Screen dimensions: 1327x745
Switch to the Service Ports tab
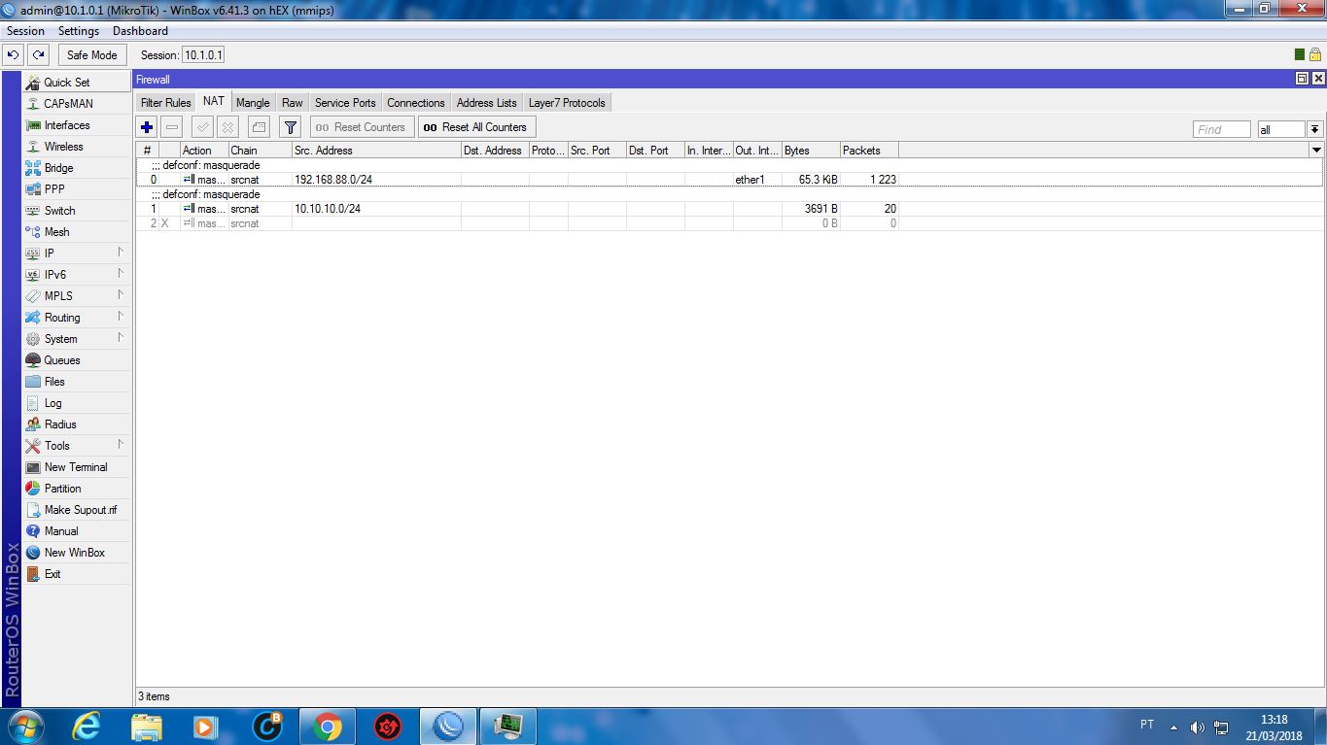(345, 103)
